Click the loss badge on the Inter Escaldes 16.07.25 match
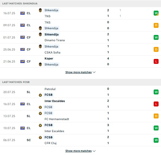This screenshot has height=155, width=161. (x=156, y=104)
